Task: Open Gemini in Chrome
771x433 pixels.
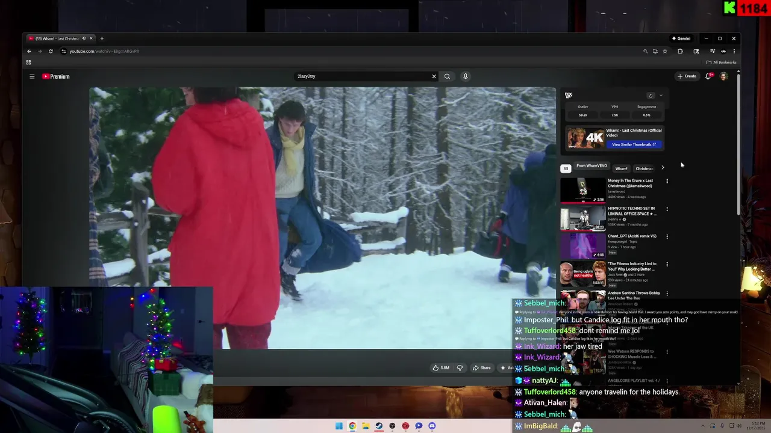Action: point(681,38)
